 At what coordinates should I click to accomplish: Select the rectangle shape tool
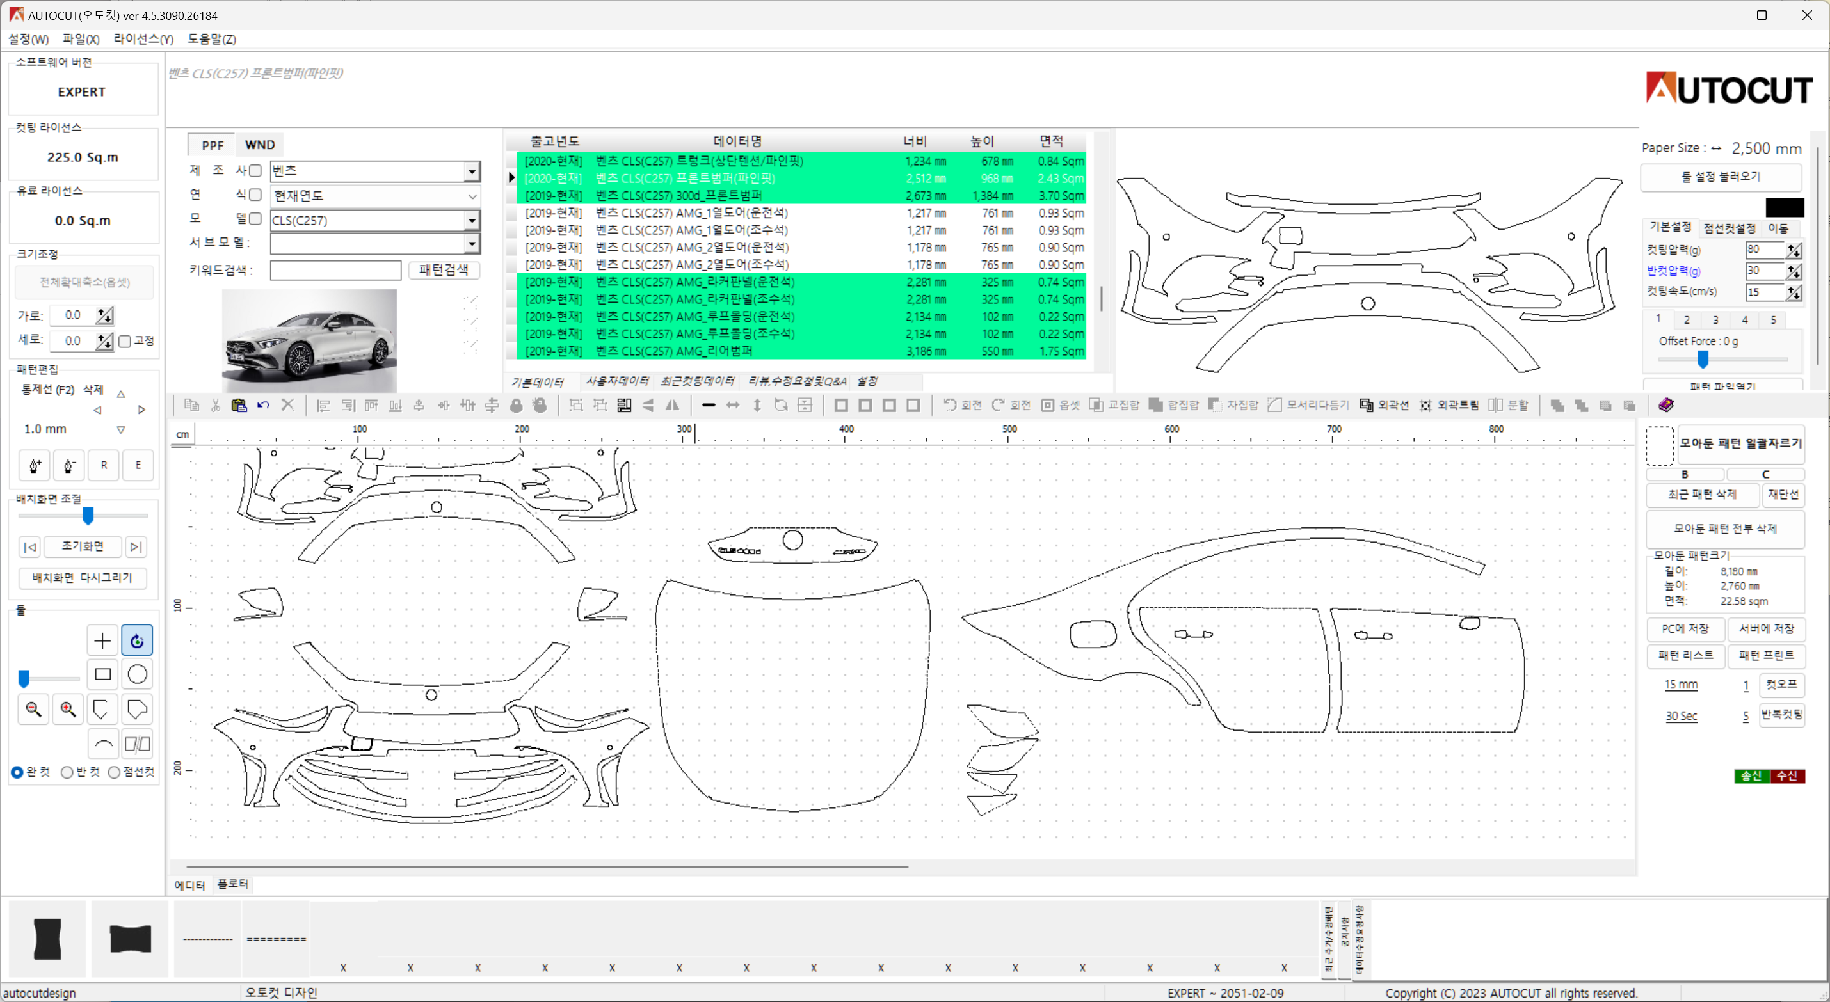[102, 674]
